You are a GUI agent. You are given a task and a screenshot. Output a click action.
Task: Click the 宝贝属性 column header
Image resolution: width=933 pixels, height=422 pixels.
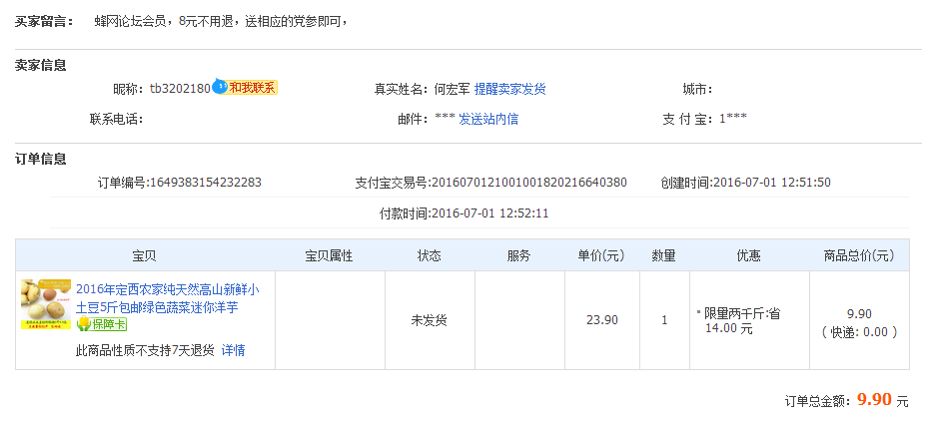(x=329, y=255)
